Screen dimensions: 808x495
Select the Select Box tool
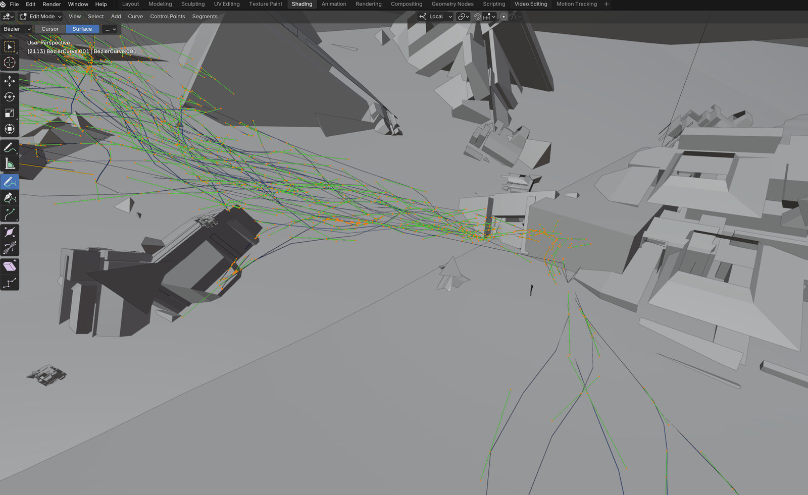point(10,46)
